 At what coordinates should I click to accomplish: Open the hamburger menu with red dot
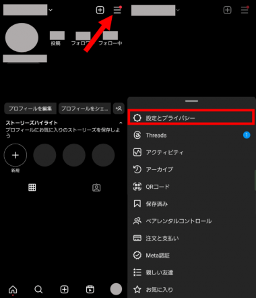pos(117,10)
